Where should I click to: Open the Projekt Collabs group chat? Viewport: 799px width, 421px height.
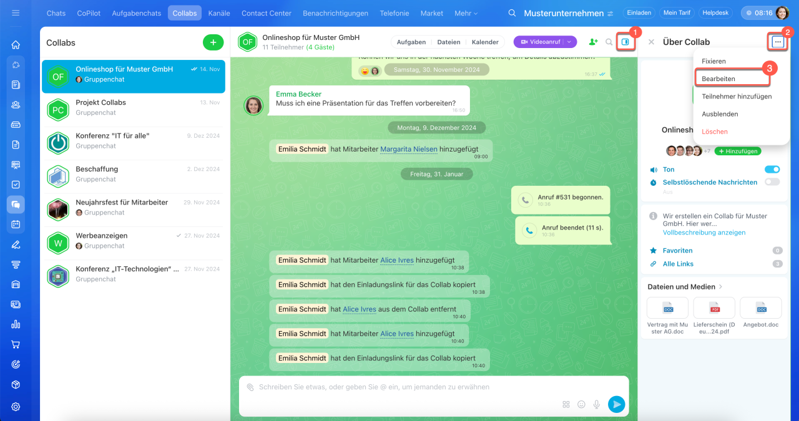[134, 110]
